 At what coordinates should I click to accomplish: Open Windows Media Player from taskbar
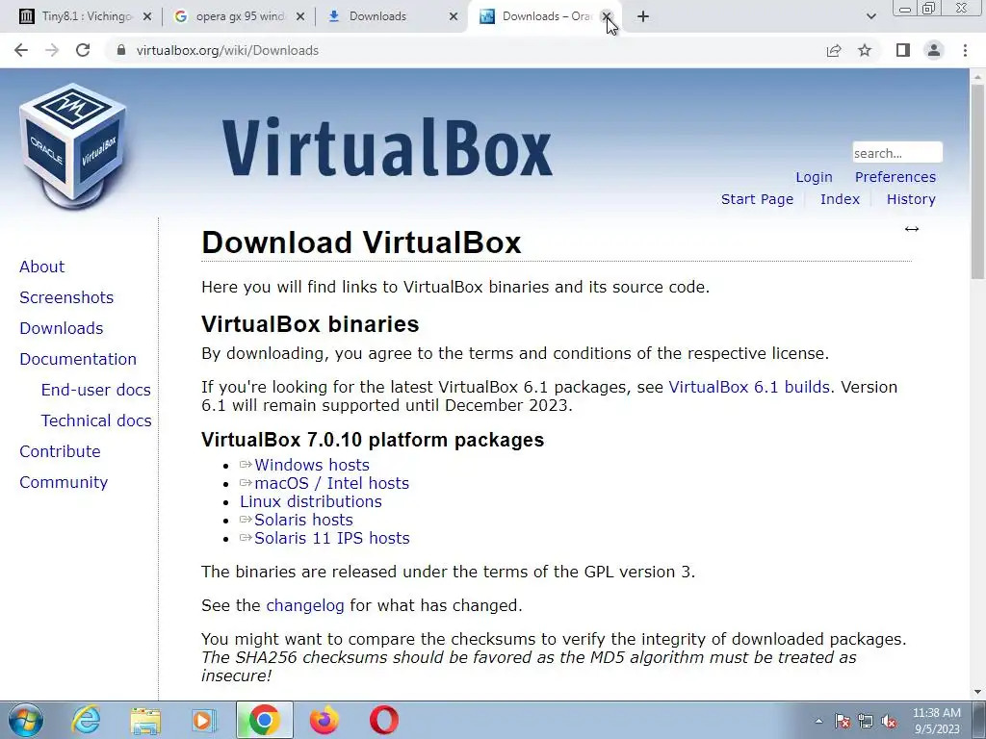click(x=204, y=720)
